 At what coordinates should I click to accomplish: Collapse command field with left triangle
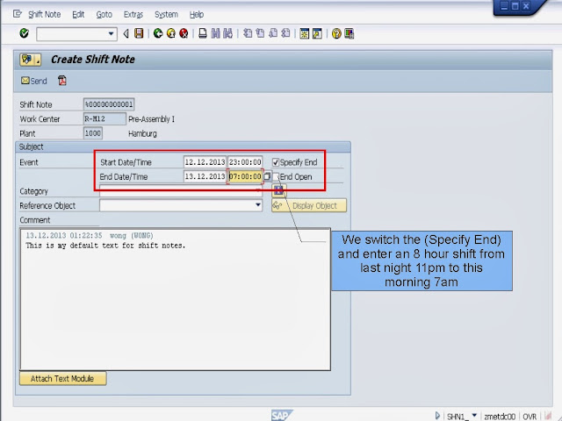[x=126, y=33]
